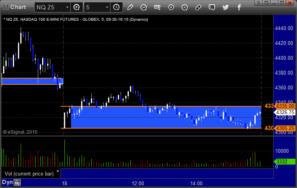This screenshot has height=188, width=297.
Task: Click the 12:00 time axis label
Action: [138, 183]
